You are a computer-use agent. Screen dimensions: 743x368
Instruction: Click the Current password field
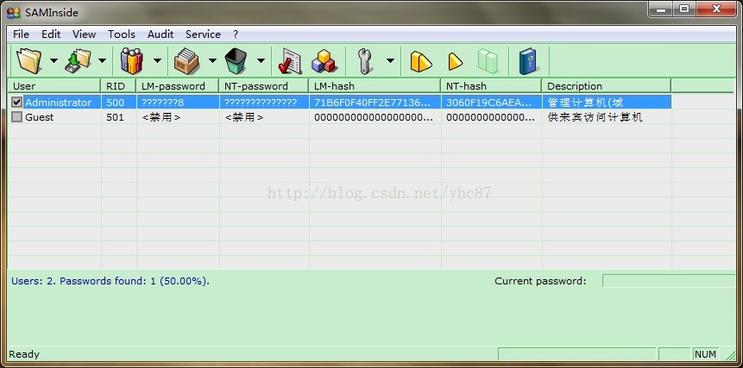668,281
